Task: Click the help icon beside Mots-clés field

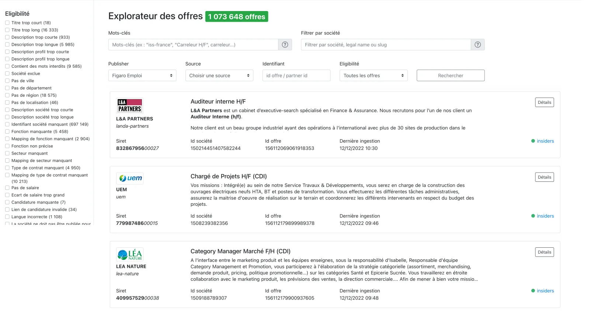Action: [285, 45]
